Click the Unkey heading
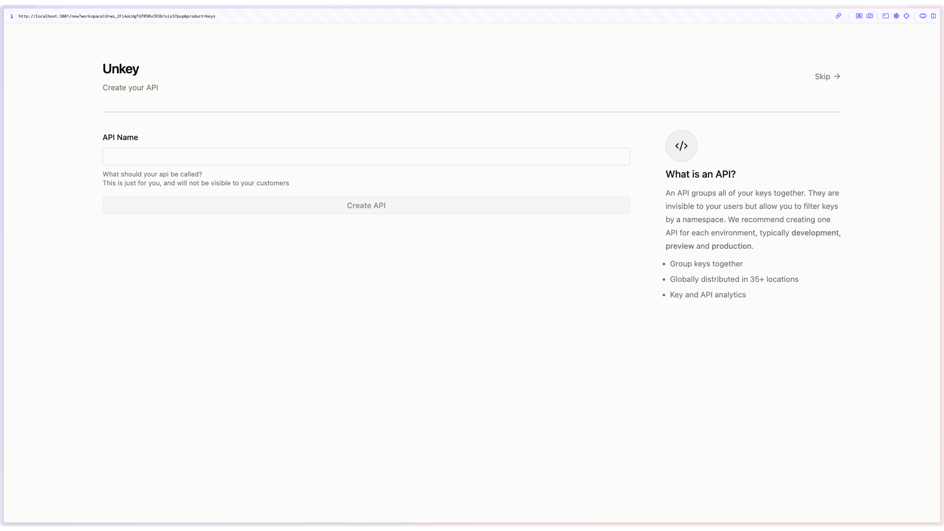944x531 pixels. point(121,69)
